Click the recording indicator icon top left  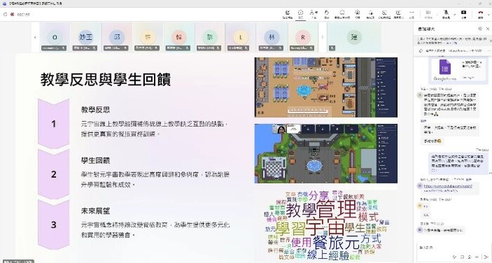coord(12,15)
